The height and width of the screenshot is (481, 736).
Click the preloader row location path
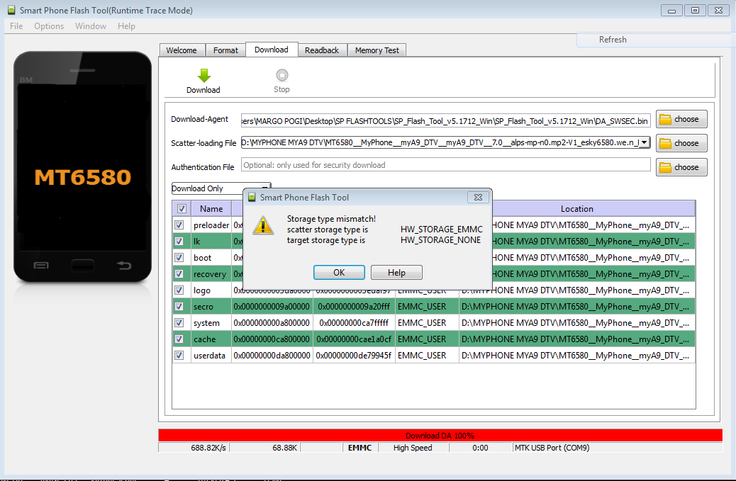593,225
